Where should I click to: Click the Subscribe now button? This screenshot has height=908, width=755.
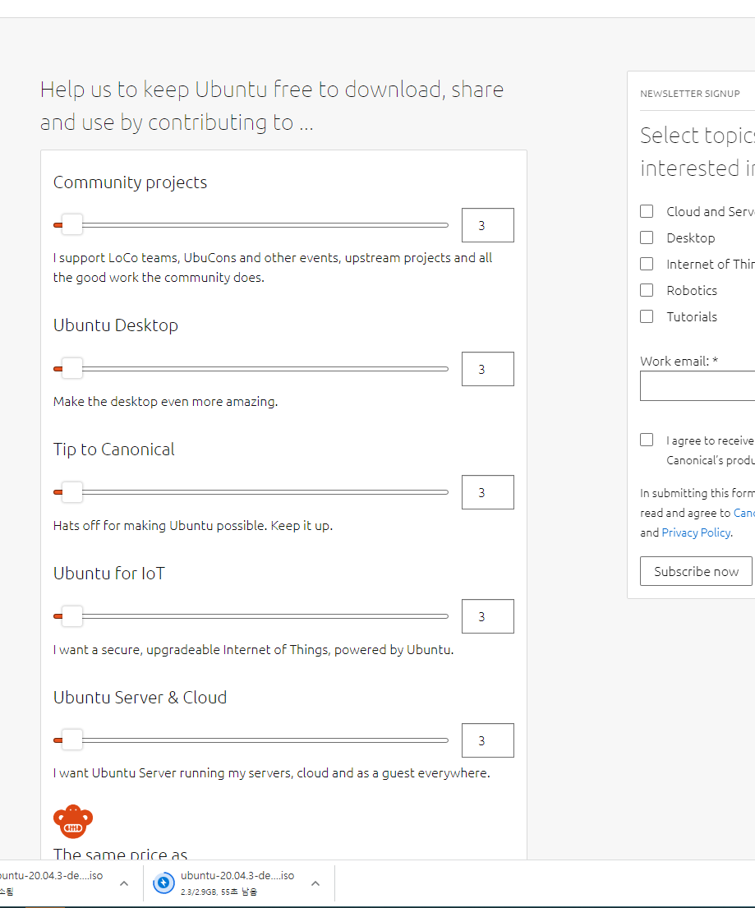696,572
